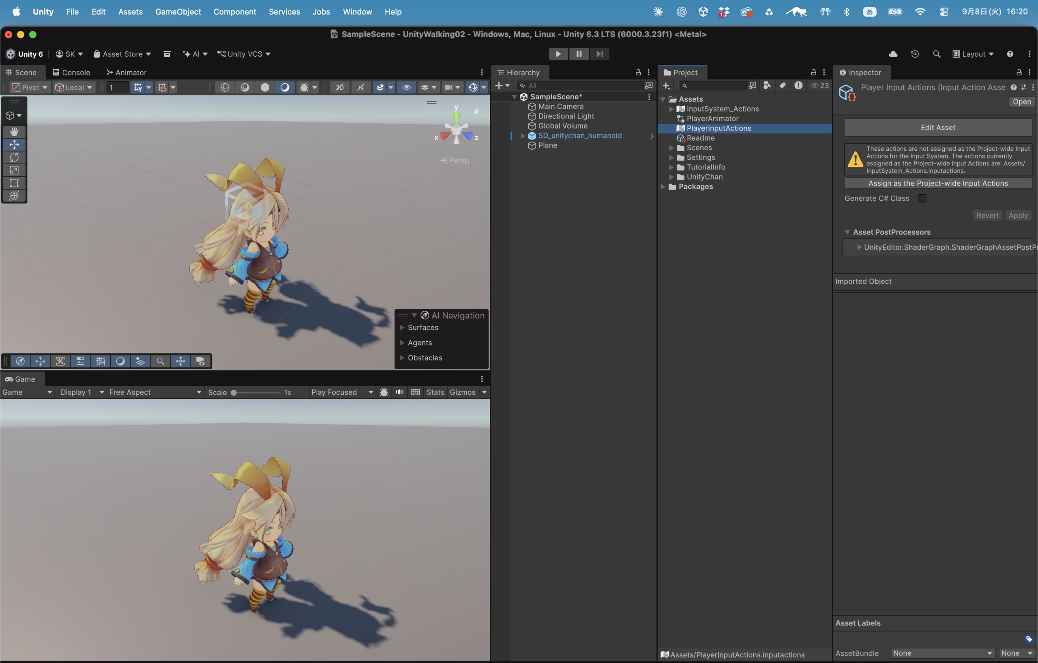Click the Step frame button
The image size is (1038, 663).
(600, 54)
